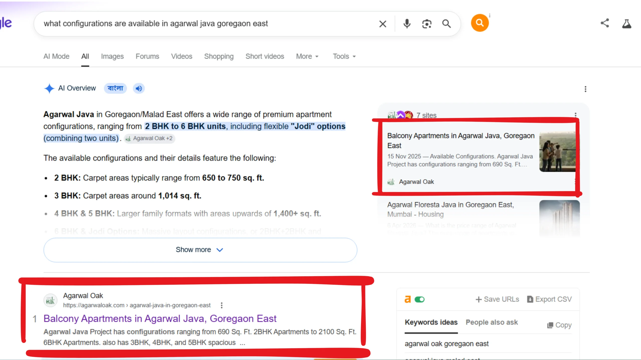
Task: Click Agarwal Oak label in source card
Action: click(x=416, y=182)
